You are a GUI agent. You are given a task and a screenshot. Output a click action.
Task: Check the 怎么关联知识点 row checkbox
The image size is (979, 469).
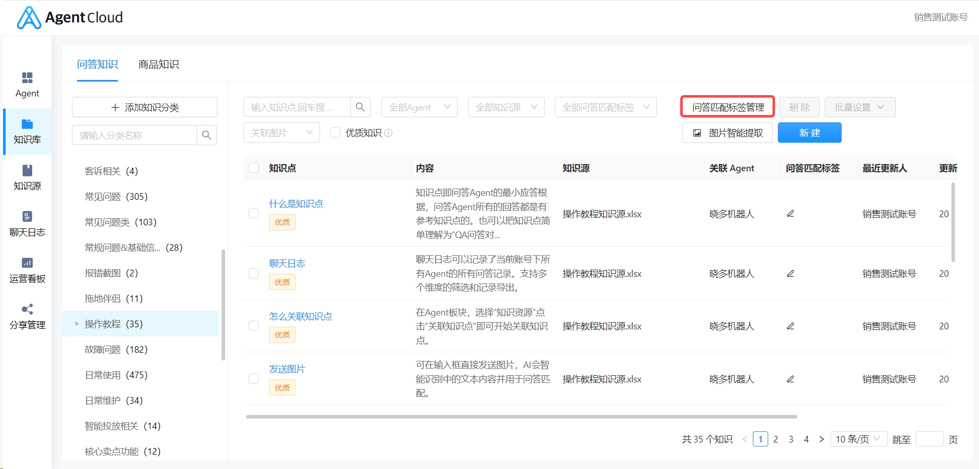pos(254,326)
